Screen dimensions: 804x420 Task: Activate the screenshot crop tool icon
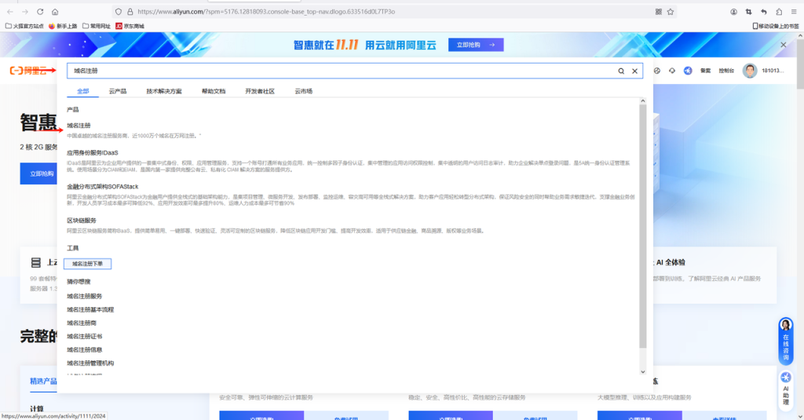748,12
